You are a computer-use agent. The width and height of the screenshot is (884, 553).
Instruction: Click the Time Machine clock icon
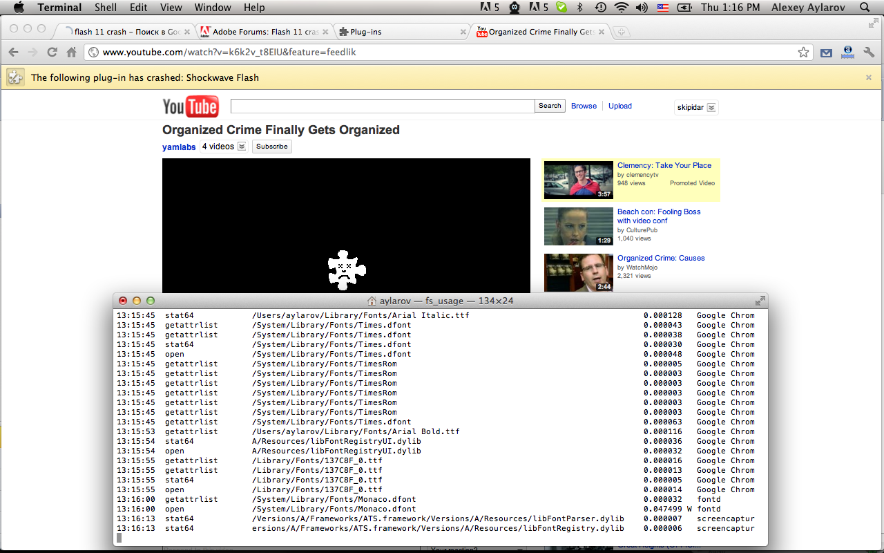[600, 8]
